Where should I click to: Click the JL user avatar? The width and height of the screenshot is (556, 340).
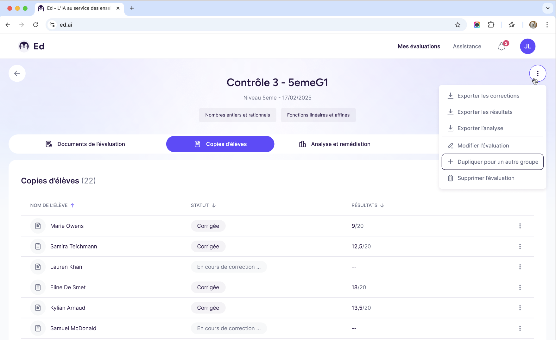point(528,46)
